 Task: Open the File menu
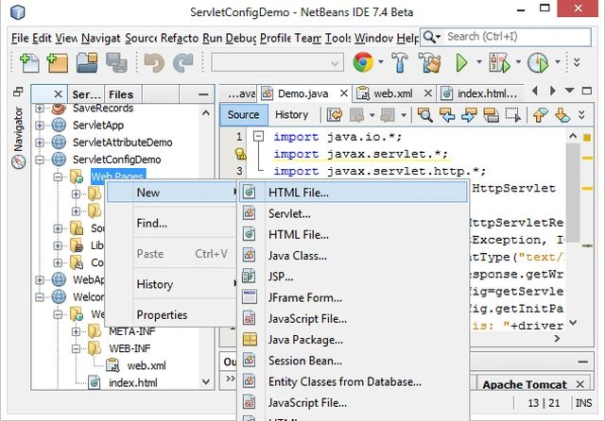click(20, 38)
